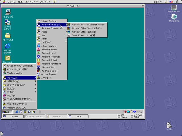The width and height of the screenshot is (182, 136).
Task: Click the 5:58 PM menu bar clock
Action: (x=158, y=2)
